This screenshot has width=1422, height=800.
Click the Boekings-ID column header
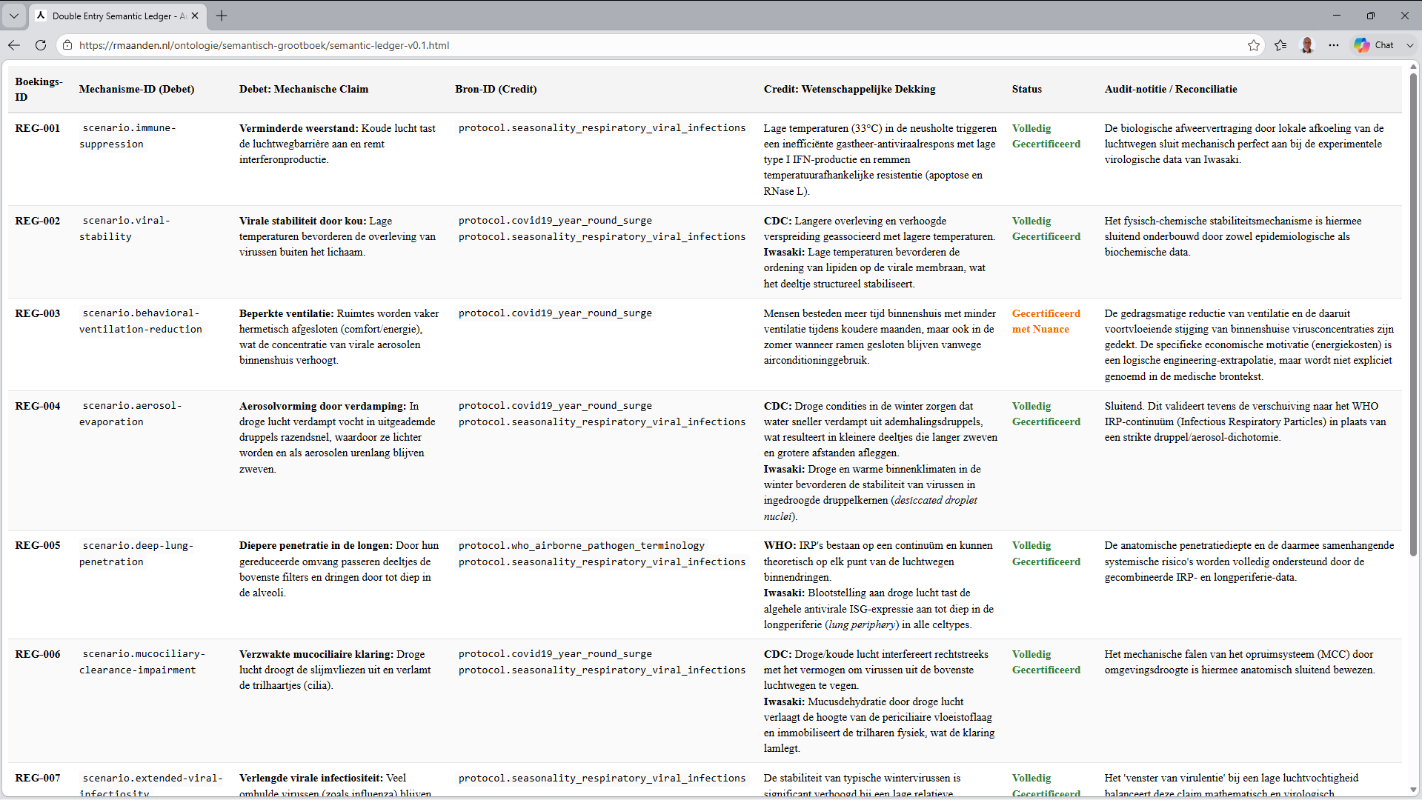[x=39, y=89]
